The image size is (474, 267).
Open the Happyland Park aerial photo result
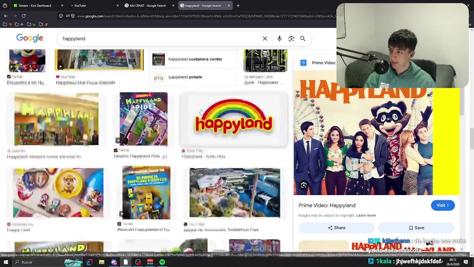235,192
